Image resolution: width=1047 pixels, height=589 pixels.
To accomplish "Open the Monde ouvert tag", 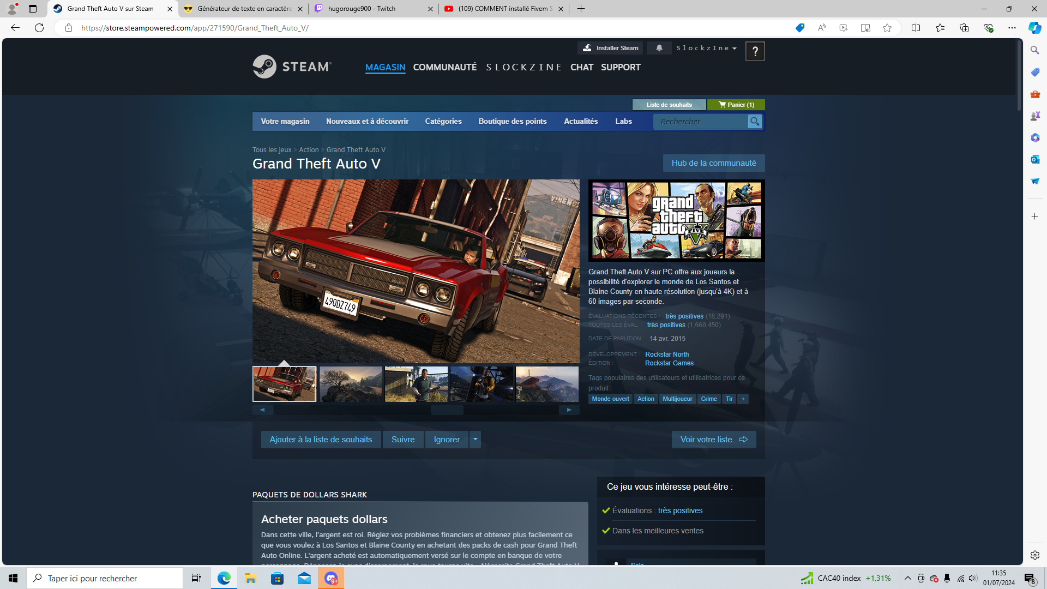I will (x=610, y=399).
